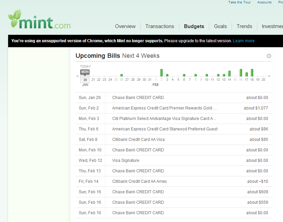Viewport: 283px width, 222px height.
Task: Click the green bar above Feb 6
Action: (184, 75)
